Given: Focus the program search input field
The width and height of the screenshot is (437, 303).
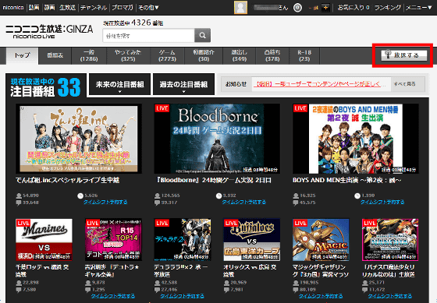Looking at the screenshot, I should [x=148, y=36].
